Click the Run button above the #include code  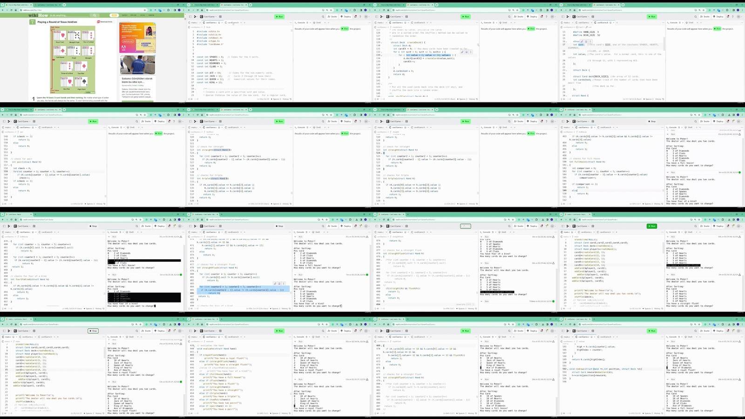click(280, 17)
